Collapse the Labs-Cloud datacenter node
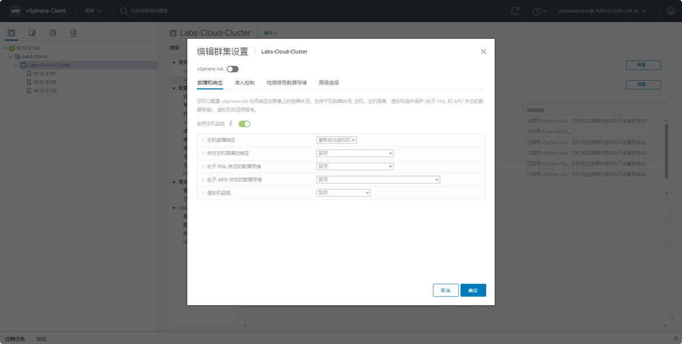 tap(10, 57)
